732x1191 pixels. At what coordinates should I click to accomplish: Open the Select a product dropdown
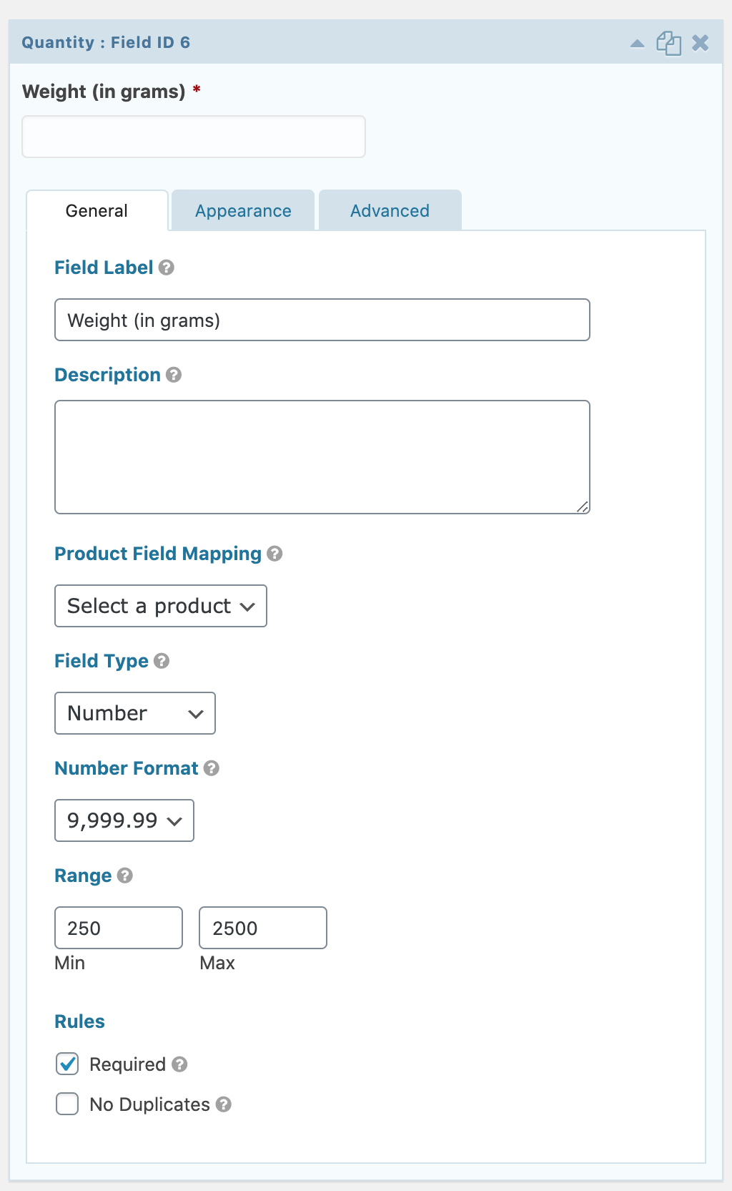tap(160, 605)
